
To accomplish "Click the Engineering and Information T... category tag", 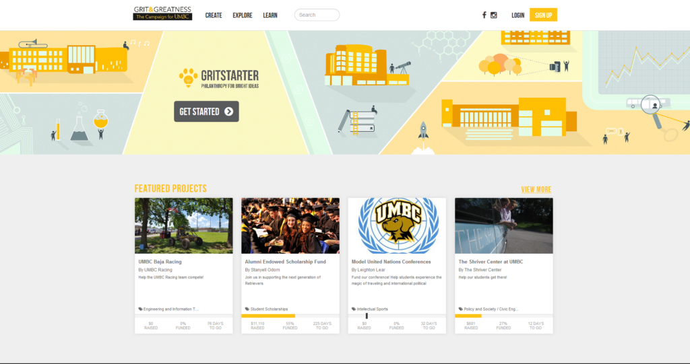I will pyautogui.click(x=170, y=309).
